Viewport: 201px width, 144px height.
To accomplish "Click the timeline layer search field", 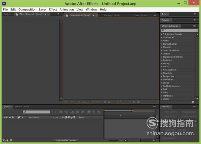I will pyautogui.click(x=36, y=112).
